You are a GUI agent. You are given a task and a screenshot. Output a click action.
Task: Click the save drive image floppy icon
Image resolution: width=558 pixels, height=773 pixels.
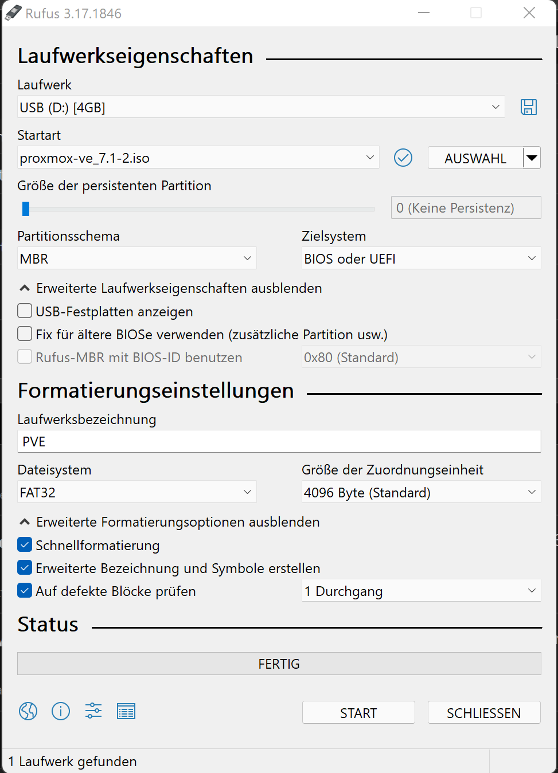point(529,107)
